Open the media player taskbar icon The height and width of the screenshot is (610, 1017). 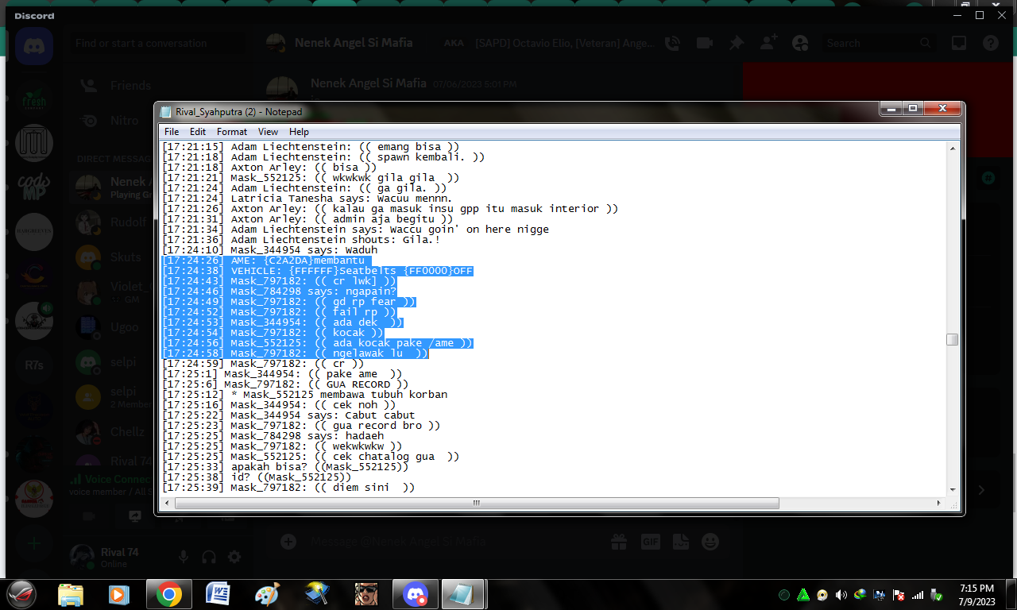[119, 594]
